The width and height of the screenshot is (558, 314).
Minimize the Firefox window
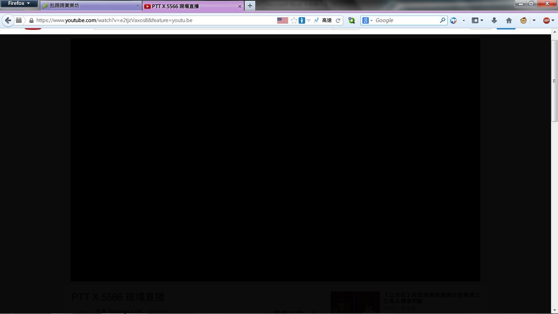[520, 4]
